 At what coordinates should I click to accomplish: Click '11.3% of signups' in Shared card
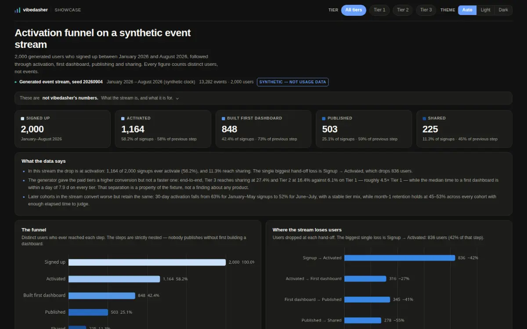[438, 139]
